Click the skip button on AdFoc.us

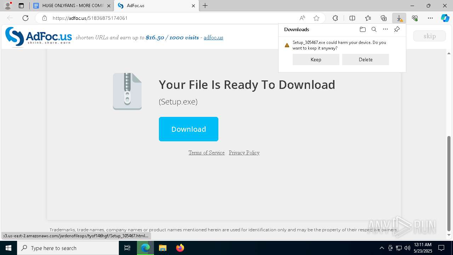pos(430,36)
